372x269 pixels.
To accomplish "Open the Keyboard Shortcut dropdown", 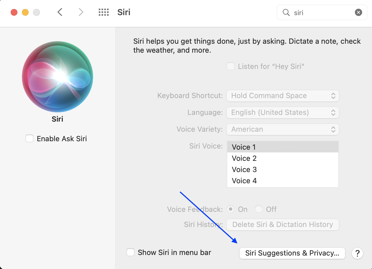I will click(x=283, y=96).
